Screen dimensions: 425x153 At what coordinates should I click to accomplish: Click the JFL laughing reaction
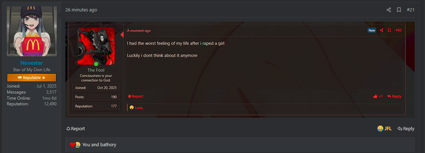click(x=384, y=129)
